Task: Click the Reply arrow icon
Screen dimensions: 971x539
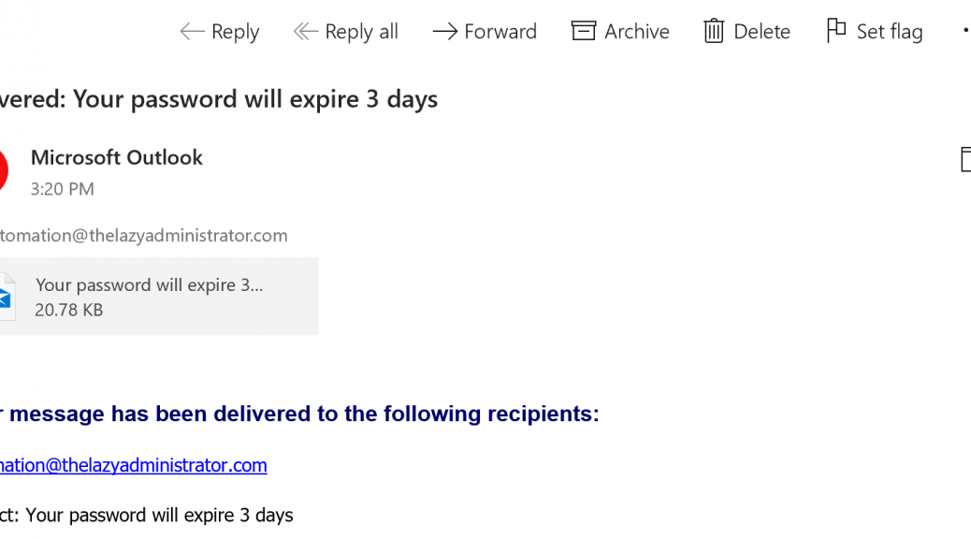Action: tap(192, 31)
